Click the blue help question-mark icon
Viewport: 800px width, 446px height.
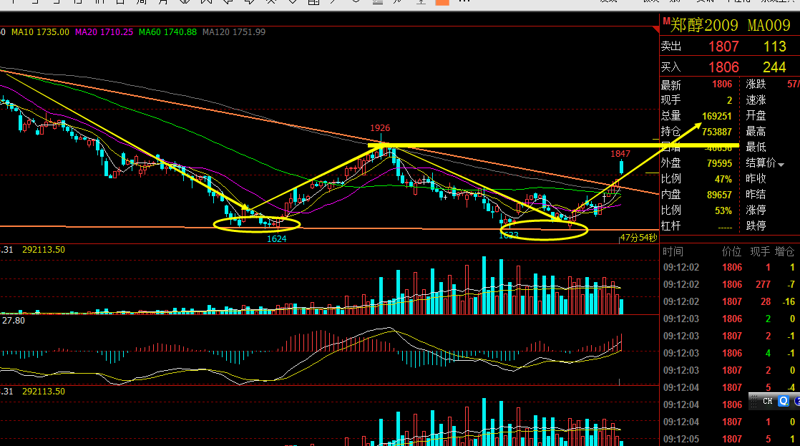pos(797,401)
